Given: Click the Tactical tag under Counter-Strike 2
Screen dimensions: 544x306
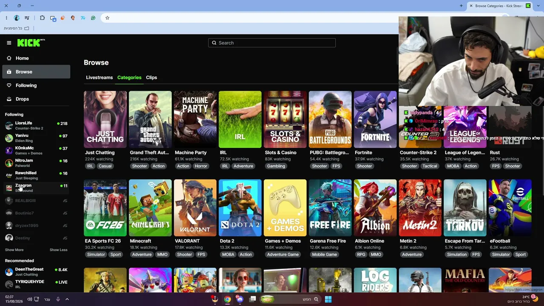Looking at the screenshot, I should tap(430, 166).
